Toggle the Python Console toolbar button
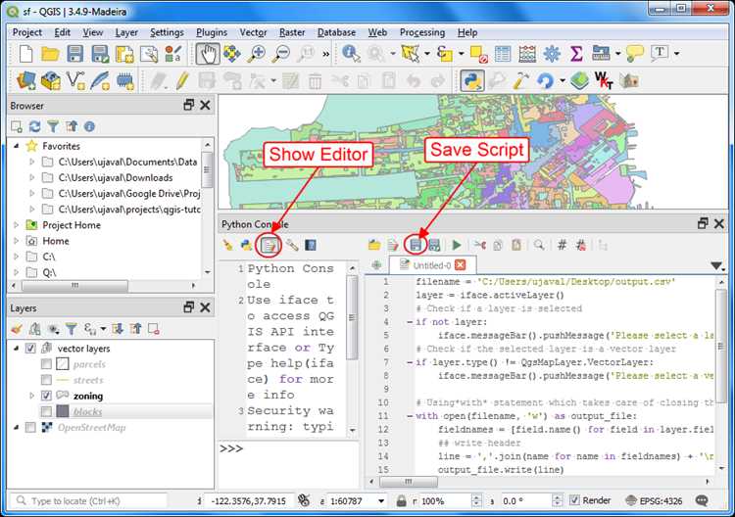This screenshot has height=517, width=735. click(472, 81)
